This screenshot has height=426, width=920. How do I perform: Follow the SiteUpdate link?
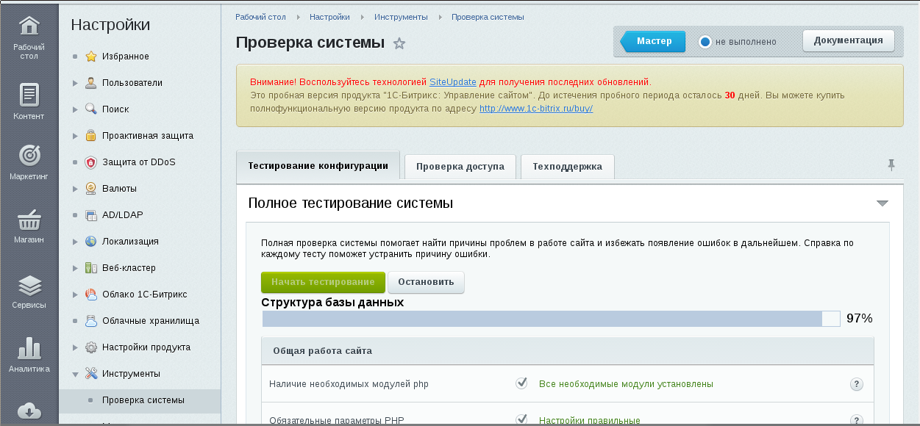click(x=452, y=82)
